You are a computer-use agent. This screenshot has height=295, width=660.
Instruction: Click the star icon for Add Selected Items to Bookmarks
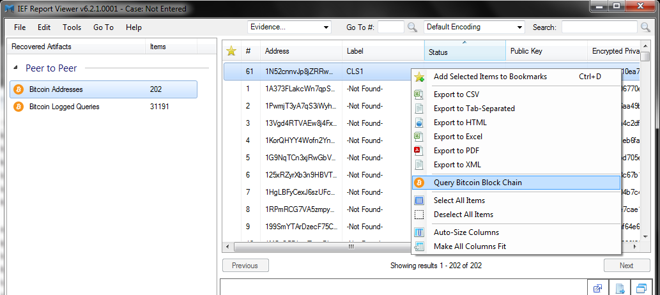coord(419,77)
